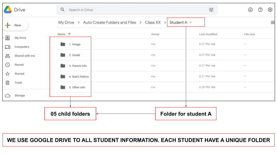
Task: Go to Recent files
Action: click(x=19, y=65)
